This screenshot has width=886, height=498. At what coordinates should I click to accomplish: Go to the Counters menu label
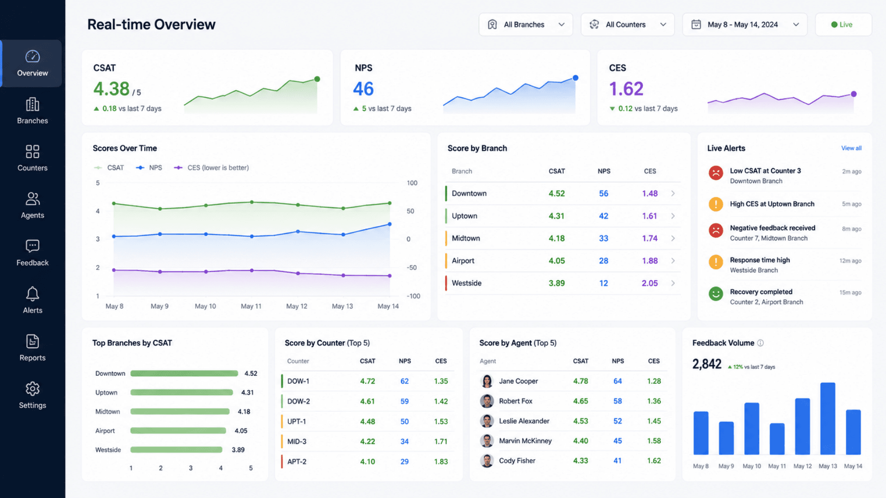32,168
